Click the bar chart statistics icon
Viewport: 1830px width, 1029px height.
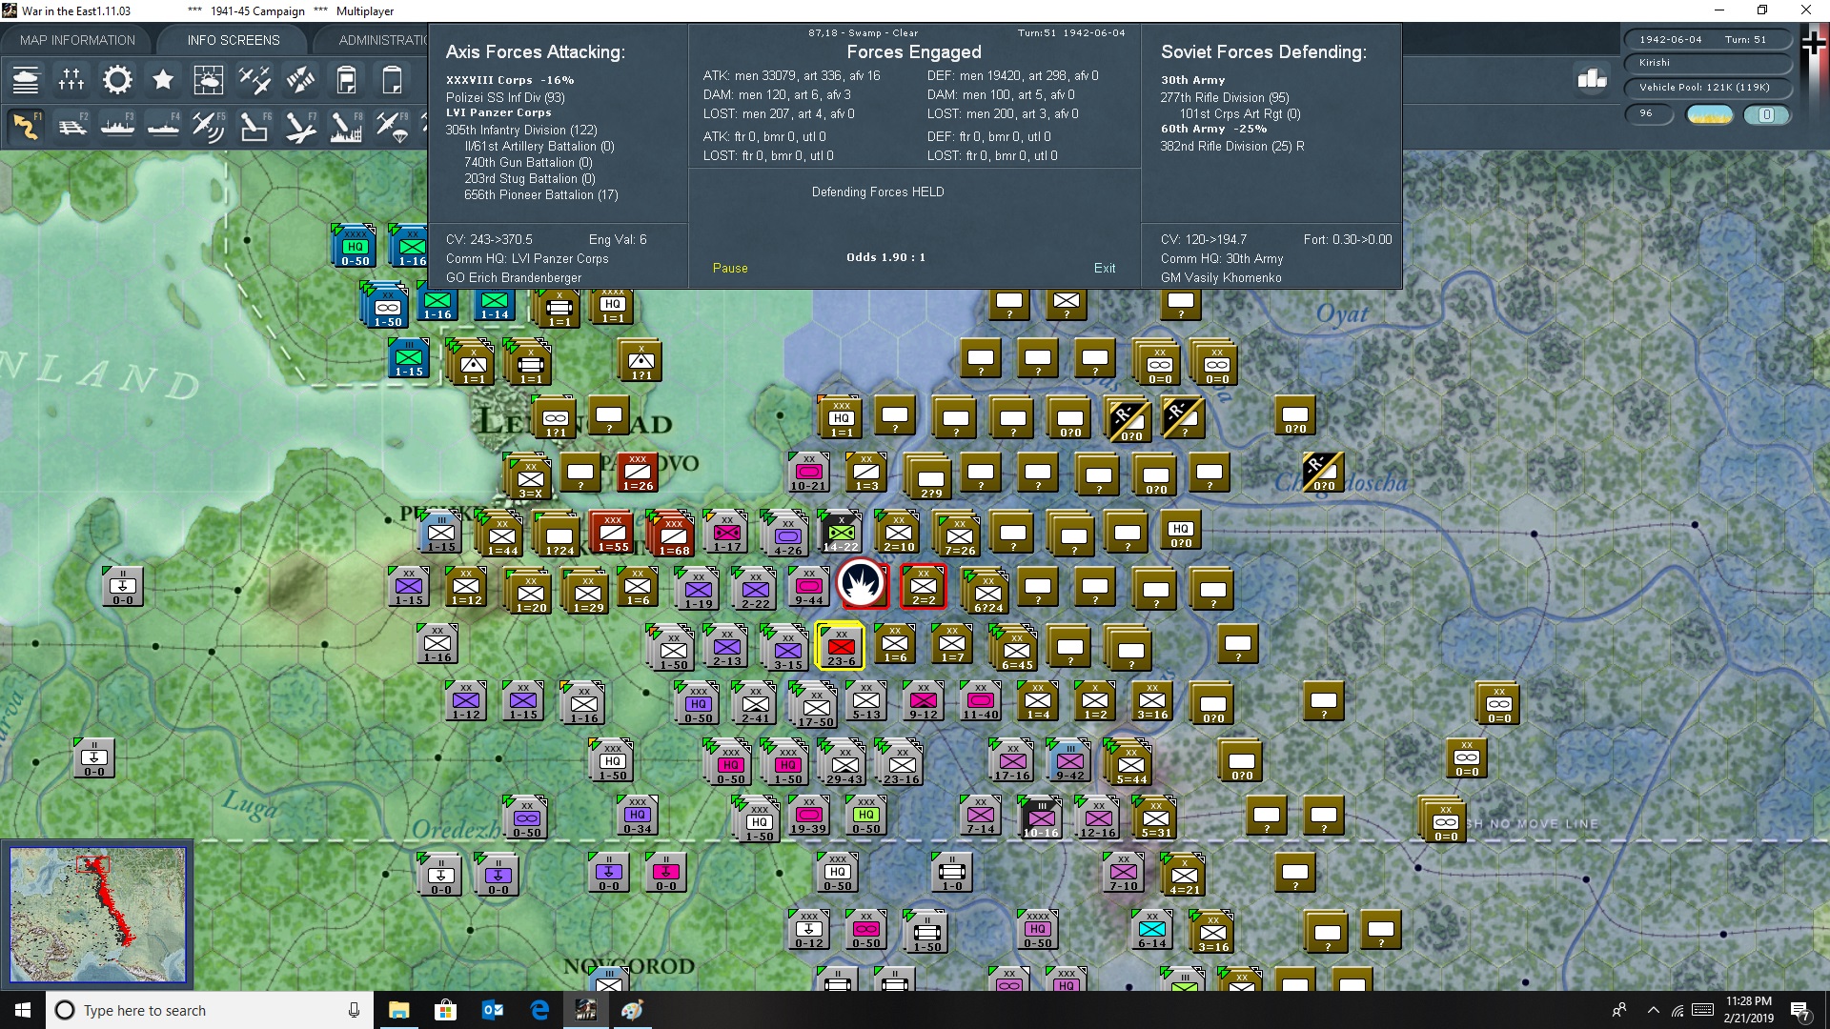pyautogui.click(x=1592, y=79)
